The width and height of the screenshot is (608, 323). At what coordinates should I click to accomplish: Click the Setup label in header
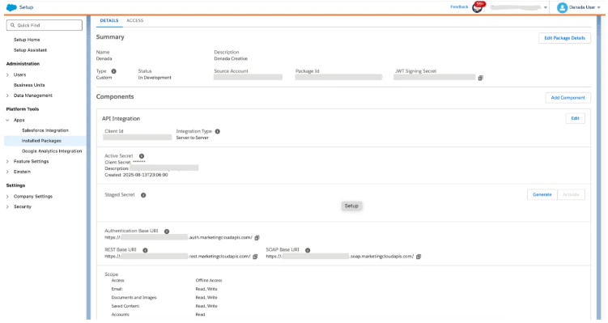click(x=27, y=7)
